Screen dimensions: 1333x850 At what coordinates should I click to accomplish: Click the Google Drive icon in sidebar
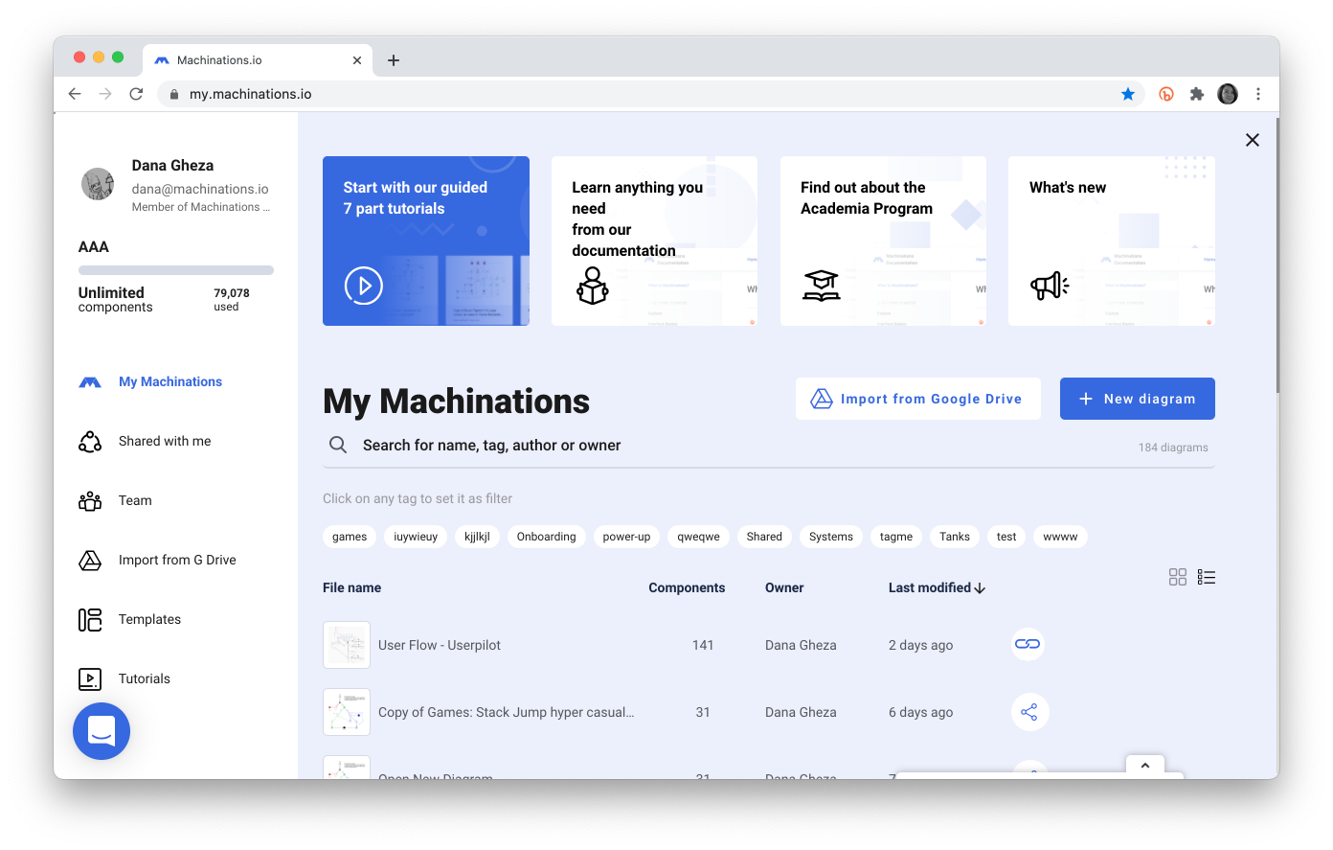coord(90,561)
